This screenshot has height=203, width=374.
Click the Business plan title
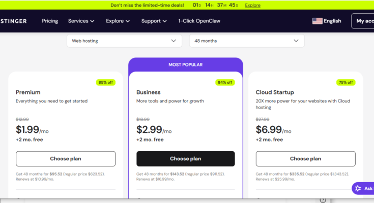[149, 92]
